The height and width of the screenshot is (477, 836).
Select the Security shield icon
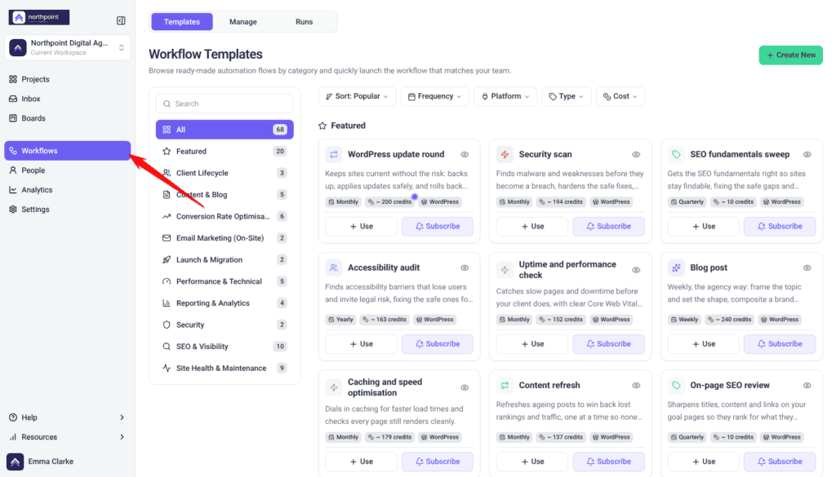pyautogui.click(x=167, y=325)
